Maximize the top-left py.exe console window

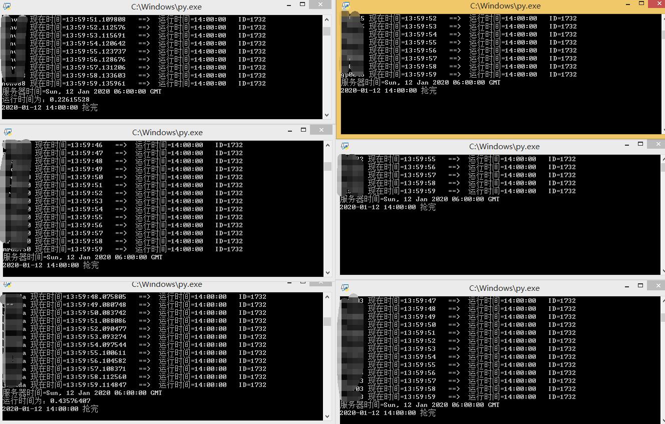point(303,5)
